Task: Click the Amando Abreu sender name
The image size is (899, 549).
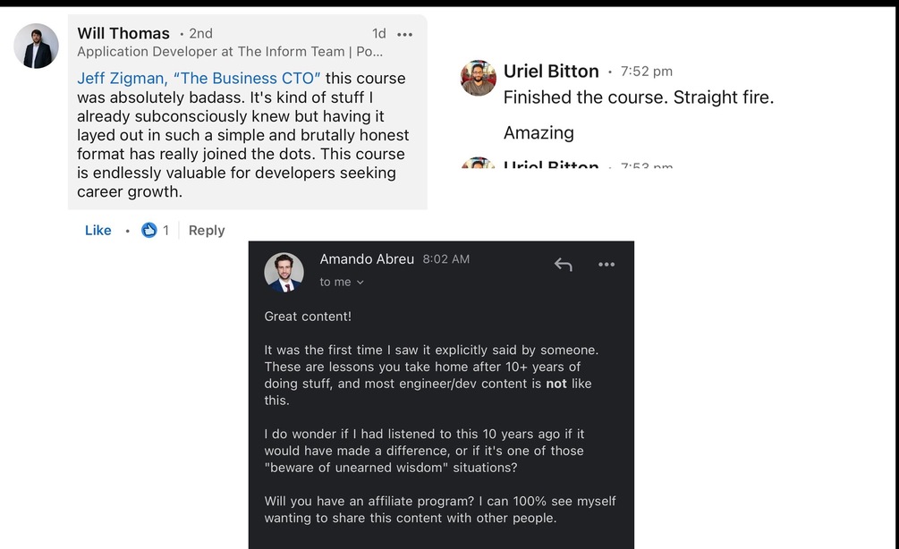Action: (367, 259)
